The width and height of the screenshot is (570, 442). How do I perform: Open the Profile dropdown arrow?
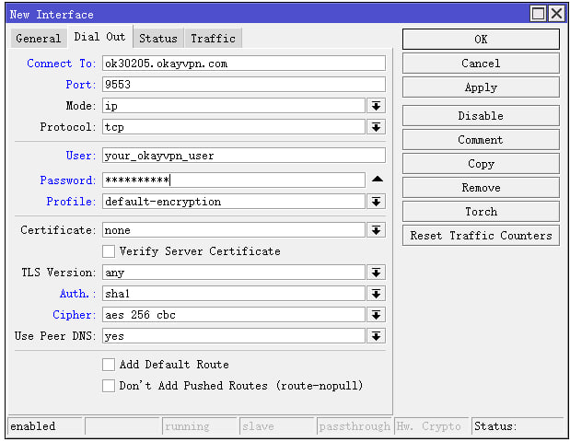click(x=377, y=201)
